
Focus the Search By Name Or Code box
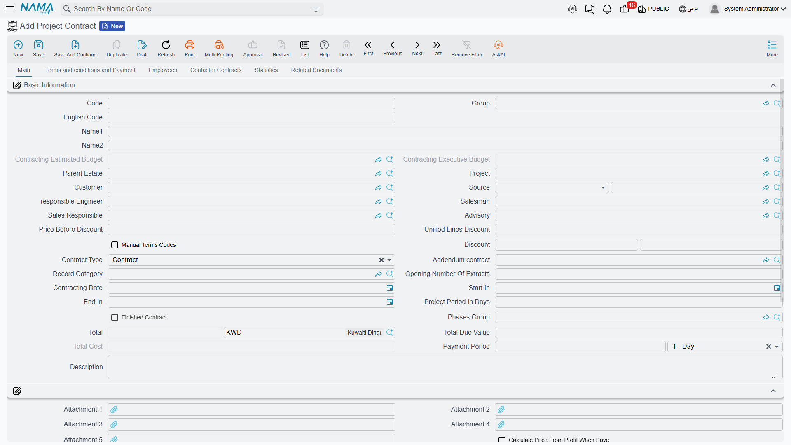pyautogui.click(x=192, y=9)
